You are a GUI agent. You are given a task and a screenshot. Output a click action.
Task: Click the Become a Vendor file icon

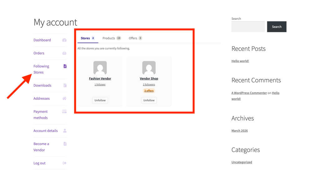[x=65, y=144]
